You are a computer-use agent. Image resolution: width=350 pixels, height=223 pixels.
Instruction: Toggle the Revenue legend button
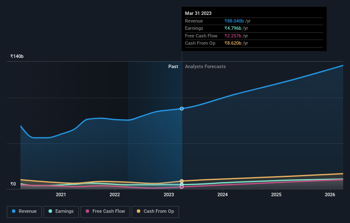[x=24, y=212]
